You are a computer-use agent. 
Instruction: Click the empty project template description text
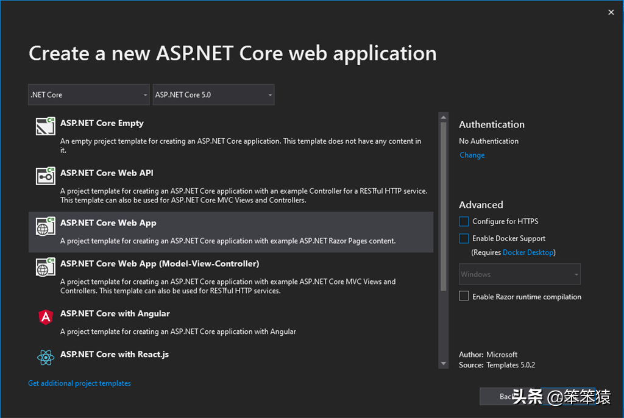241,146
